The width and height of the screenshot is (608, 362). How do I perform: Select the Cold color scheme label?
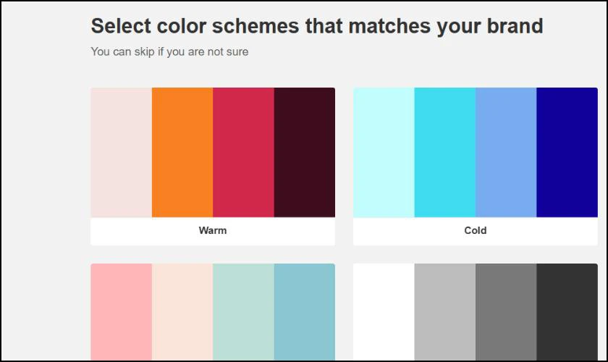475,230
